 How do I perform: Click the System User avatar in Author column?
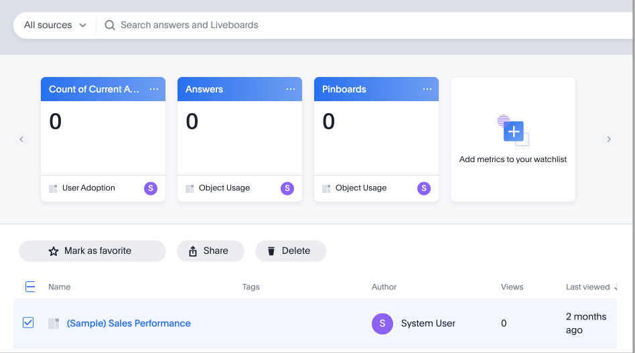coord(382,324)
